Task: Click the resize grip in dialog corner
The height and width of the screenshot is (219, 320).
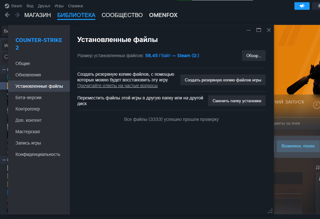Action: [x=270, y=211]
